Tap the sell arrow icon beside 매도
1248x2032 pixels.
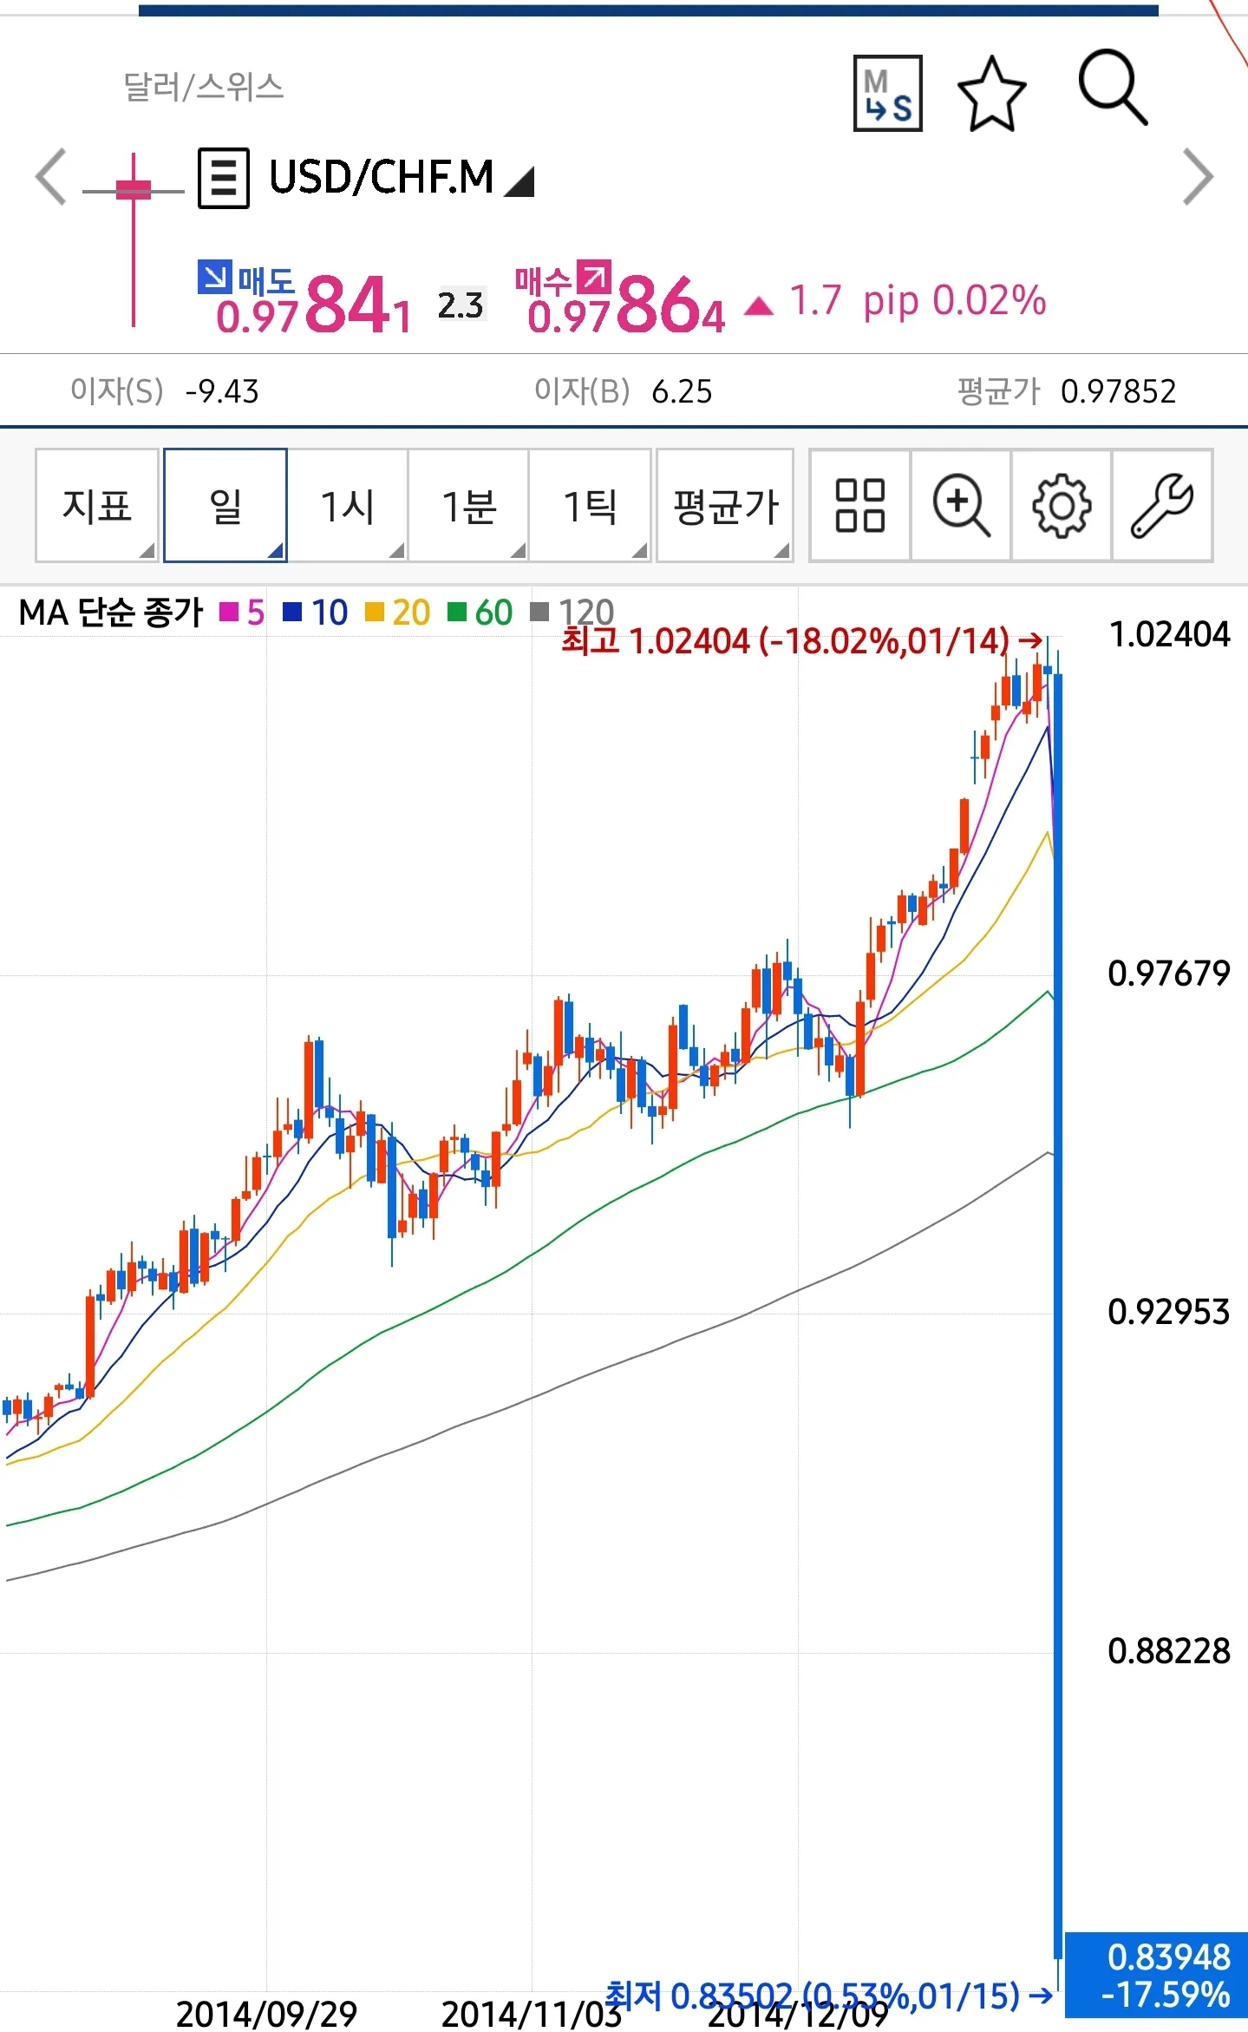pos(213,276)
